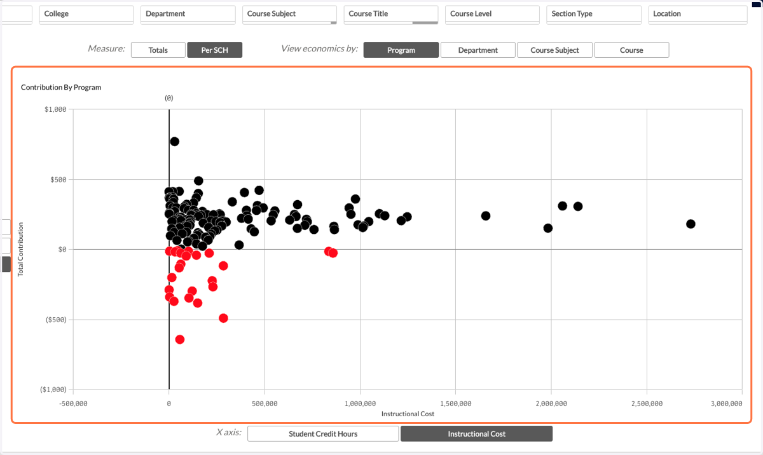The image size is (763, 455).
Task: Open the Section Type filter dropdown
Action: click(594, 14)
